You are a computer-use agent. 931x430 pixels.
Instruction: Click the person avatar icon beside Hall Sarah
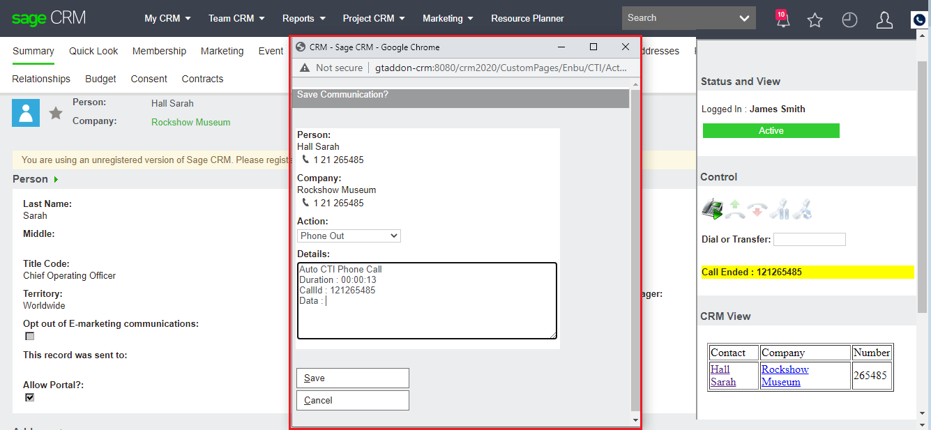pos(26,112)
